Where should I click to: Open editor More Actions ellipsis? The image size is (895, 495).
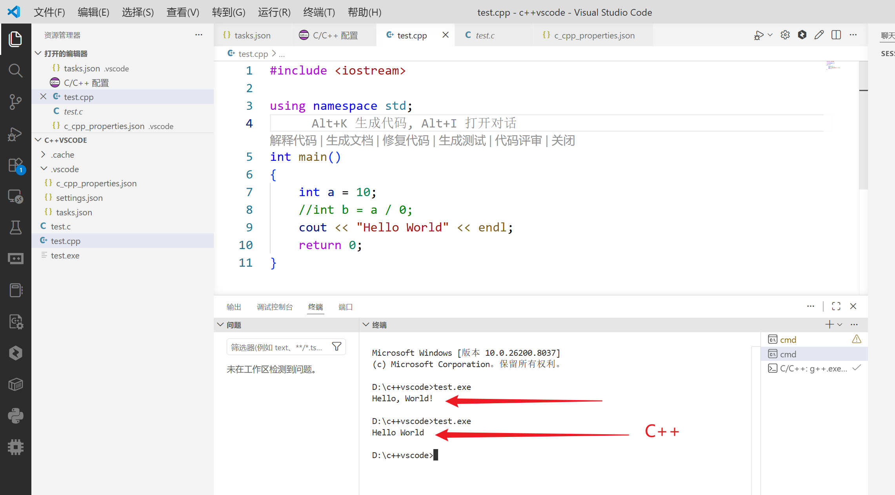pyautogui.click(x=853, y=35)
